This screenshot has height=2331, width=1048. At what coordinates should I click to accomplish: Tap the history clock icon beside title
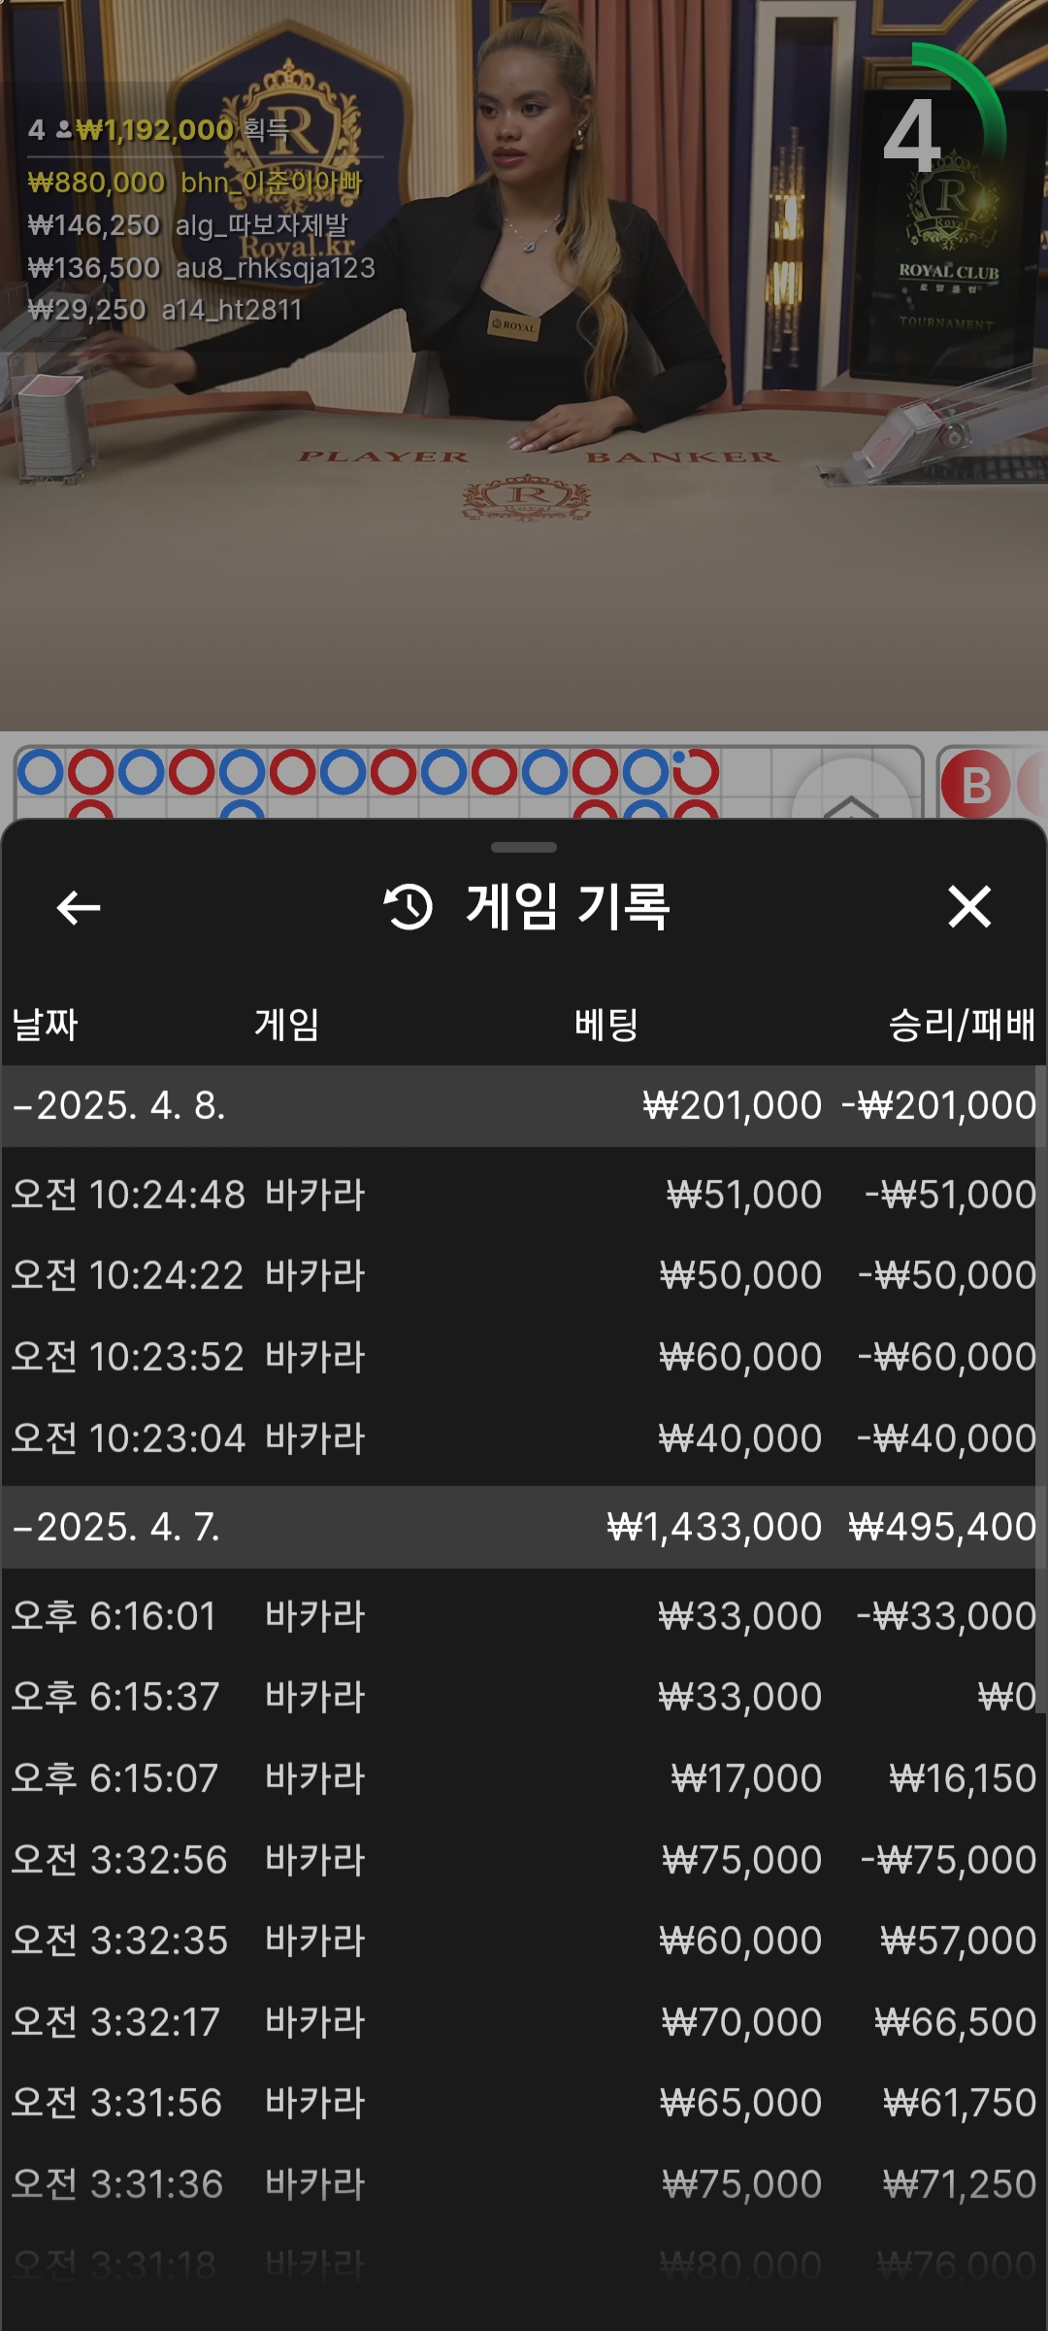click(409, 907)
